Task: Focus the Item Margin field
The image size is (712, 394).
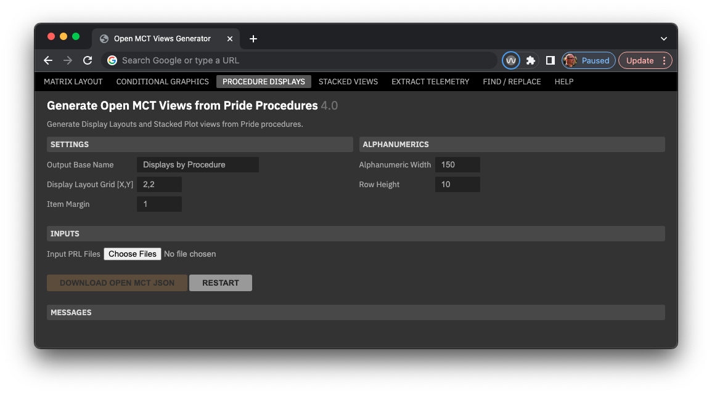Action: [x=159, y=204]
